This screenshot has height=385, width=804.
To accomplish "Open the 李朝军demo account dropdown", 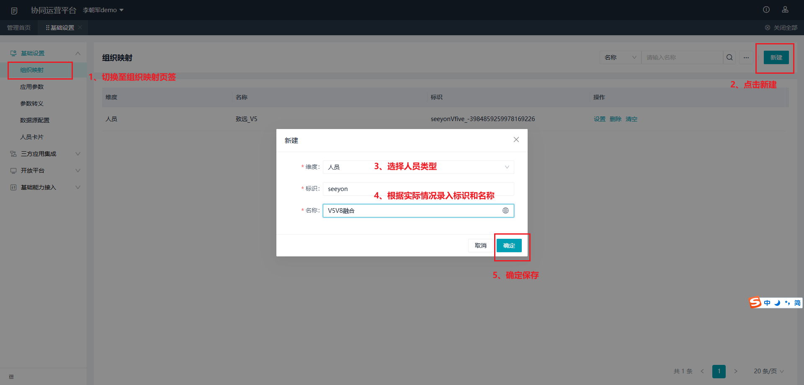I will 103,10.
